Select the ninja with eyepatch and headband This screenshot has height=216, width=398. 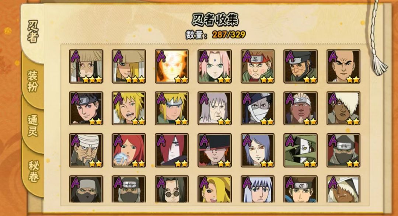[x=301, y=66]
